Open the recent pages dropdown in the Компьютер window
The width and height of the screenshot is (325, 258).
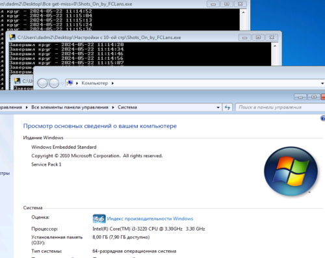[62, 83]
